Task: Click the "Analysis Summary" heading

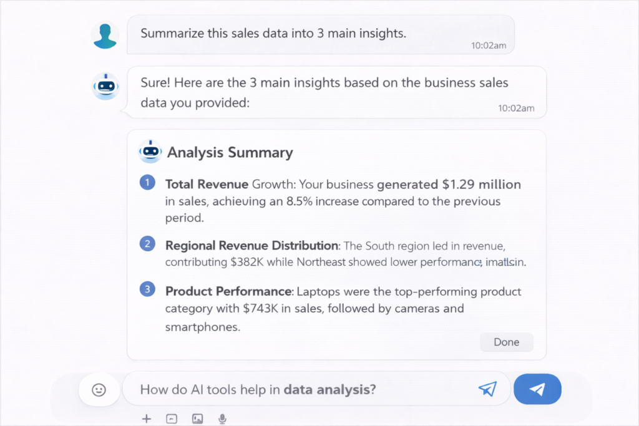Action: pyautogui.click(x=230, y=152)
